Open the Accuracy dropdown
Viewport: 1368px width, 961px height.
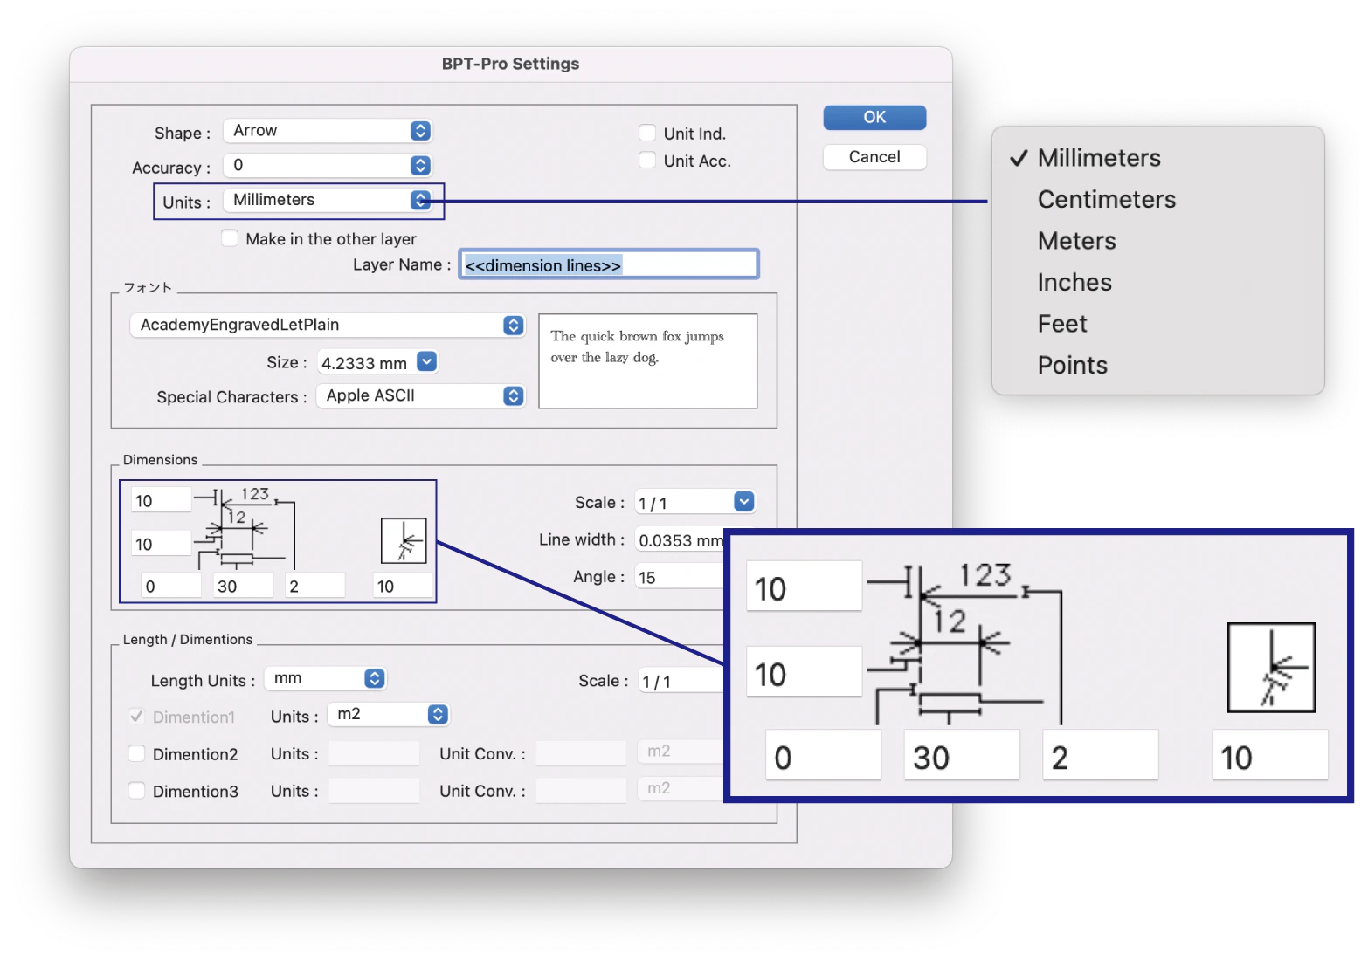[328, 165]
